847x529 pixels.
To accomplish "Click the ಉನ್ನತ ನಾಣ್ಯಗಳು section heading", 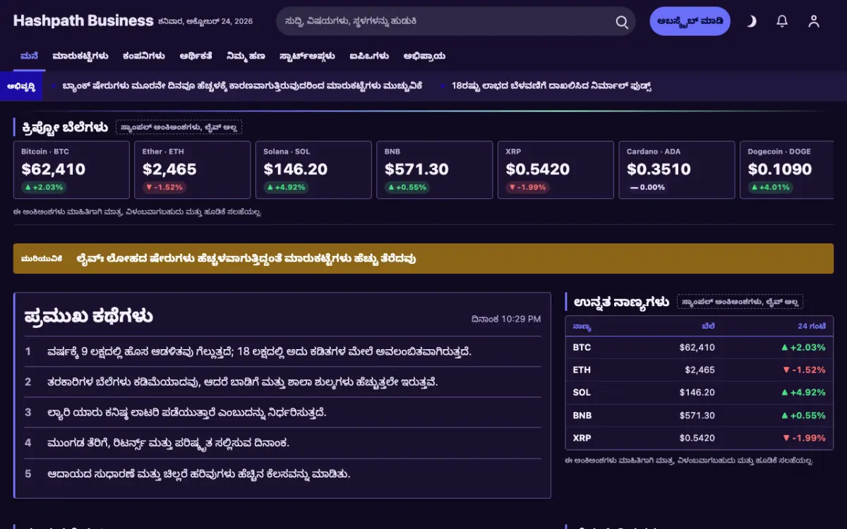I will tap(621, 302).
